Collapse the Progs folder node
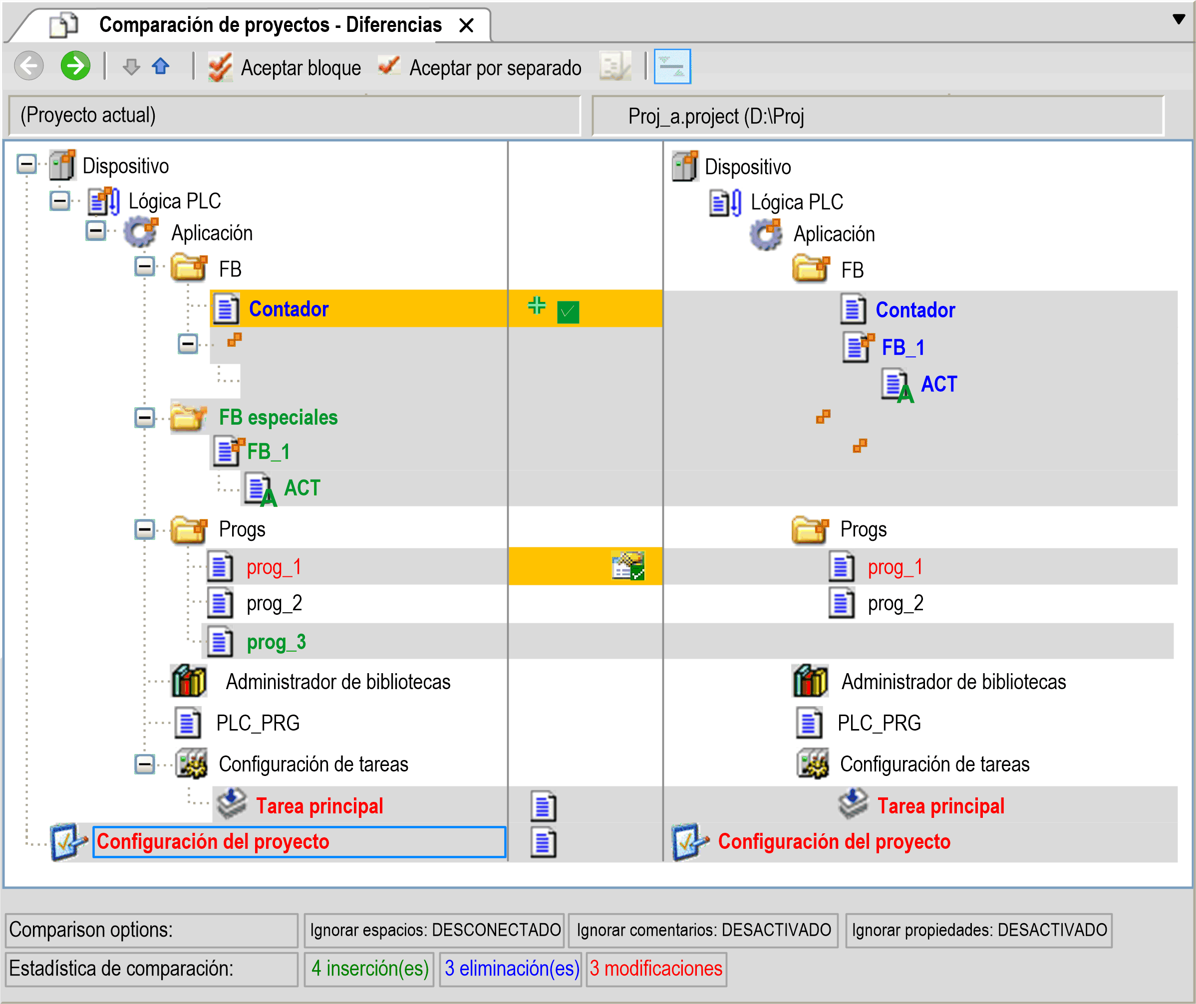Viewport: 1196px width, 1004px height. coord(145,529)
